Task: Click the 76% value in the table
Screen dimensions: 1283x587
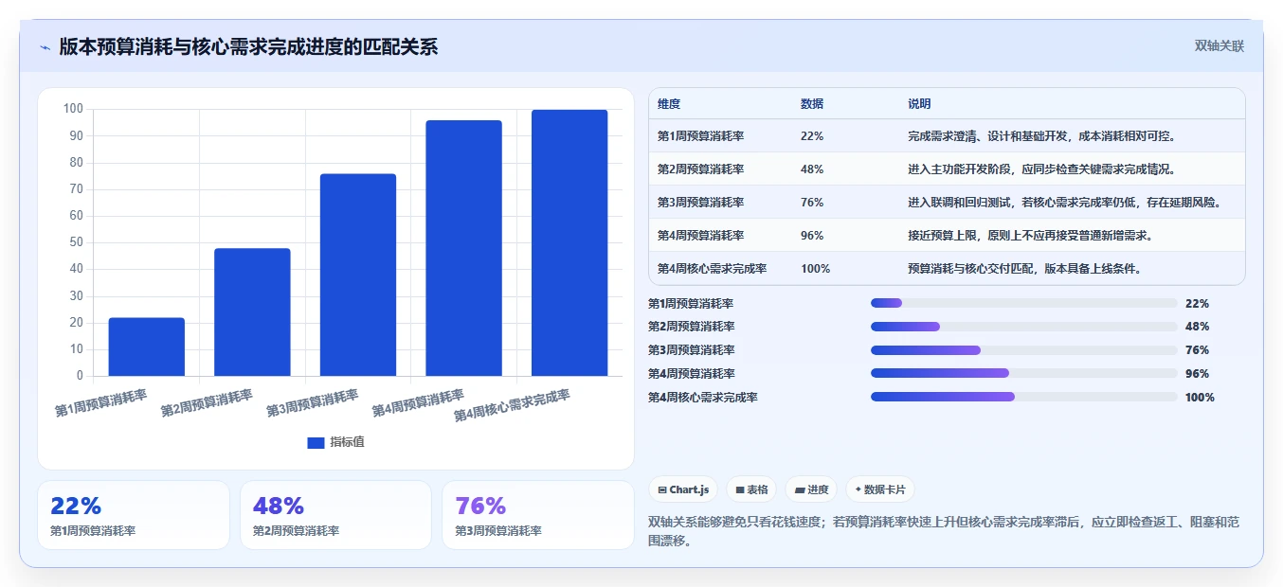Action: coord(812,203)
